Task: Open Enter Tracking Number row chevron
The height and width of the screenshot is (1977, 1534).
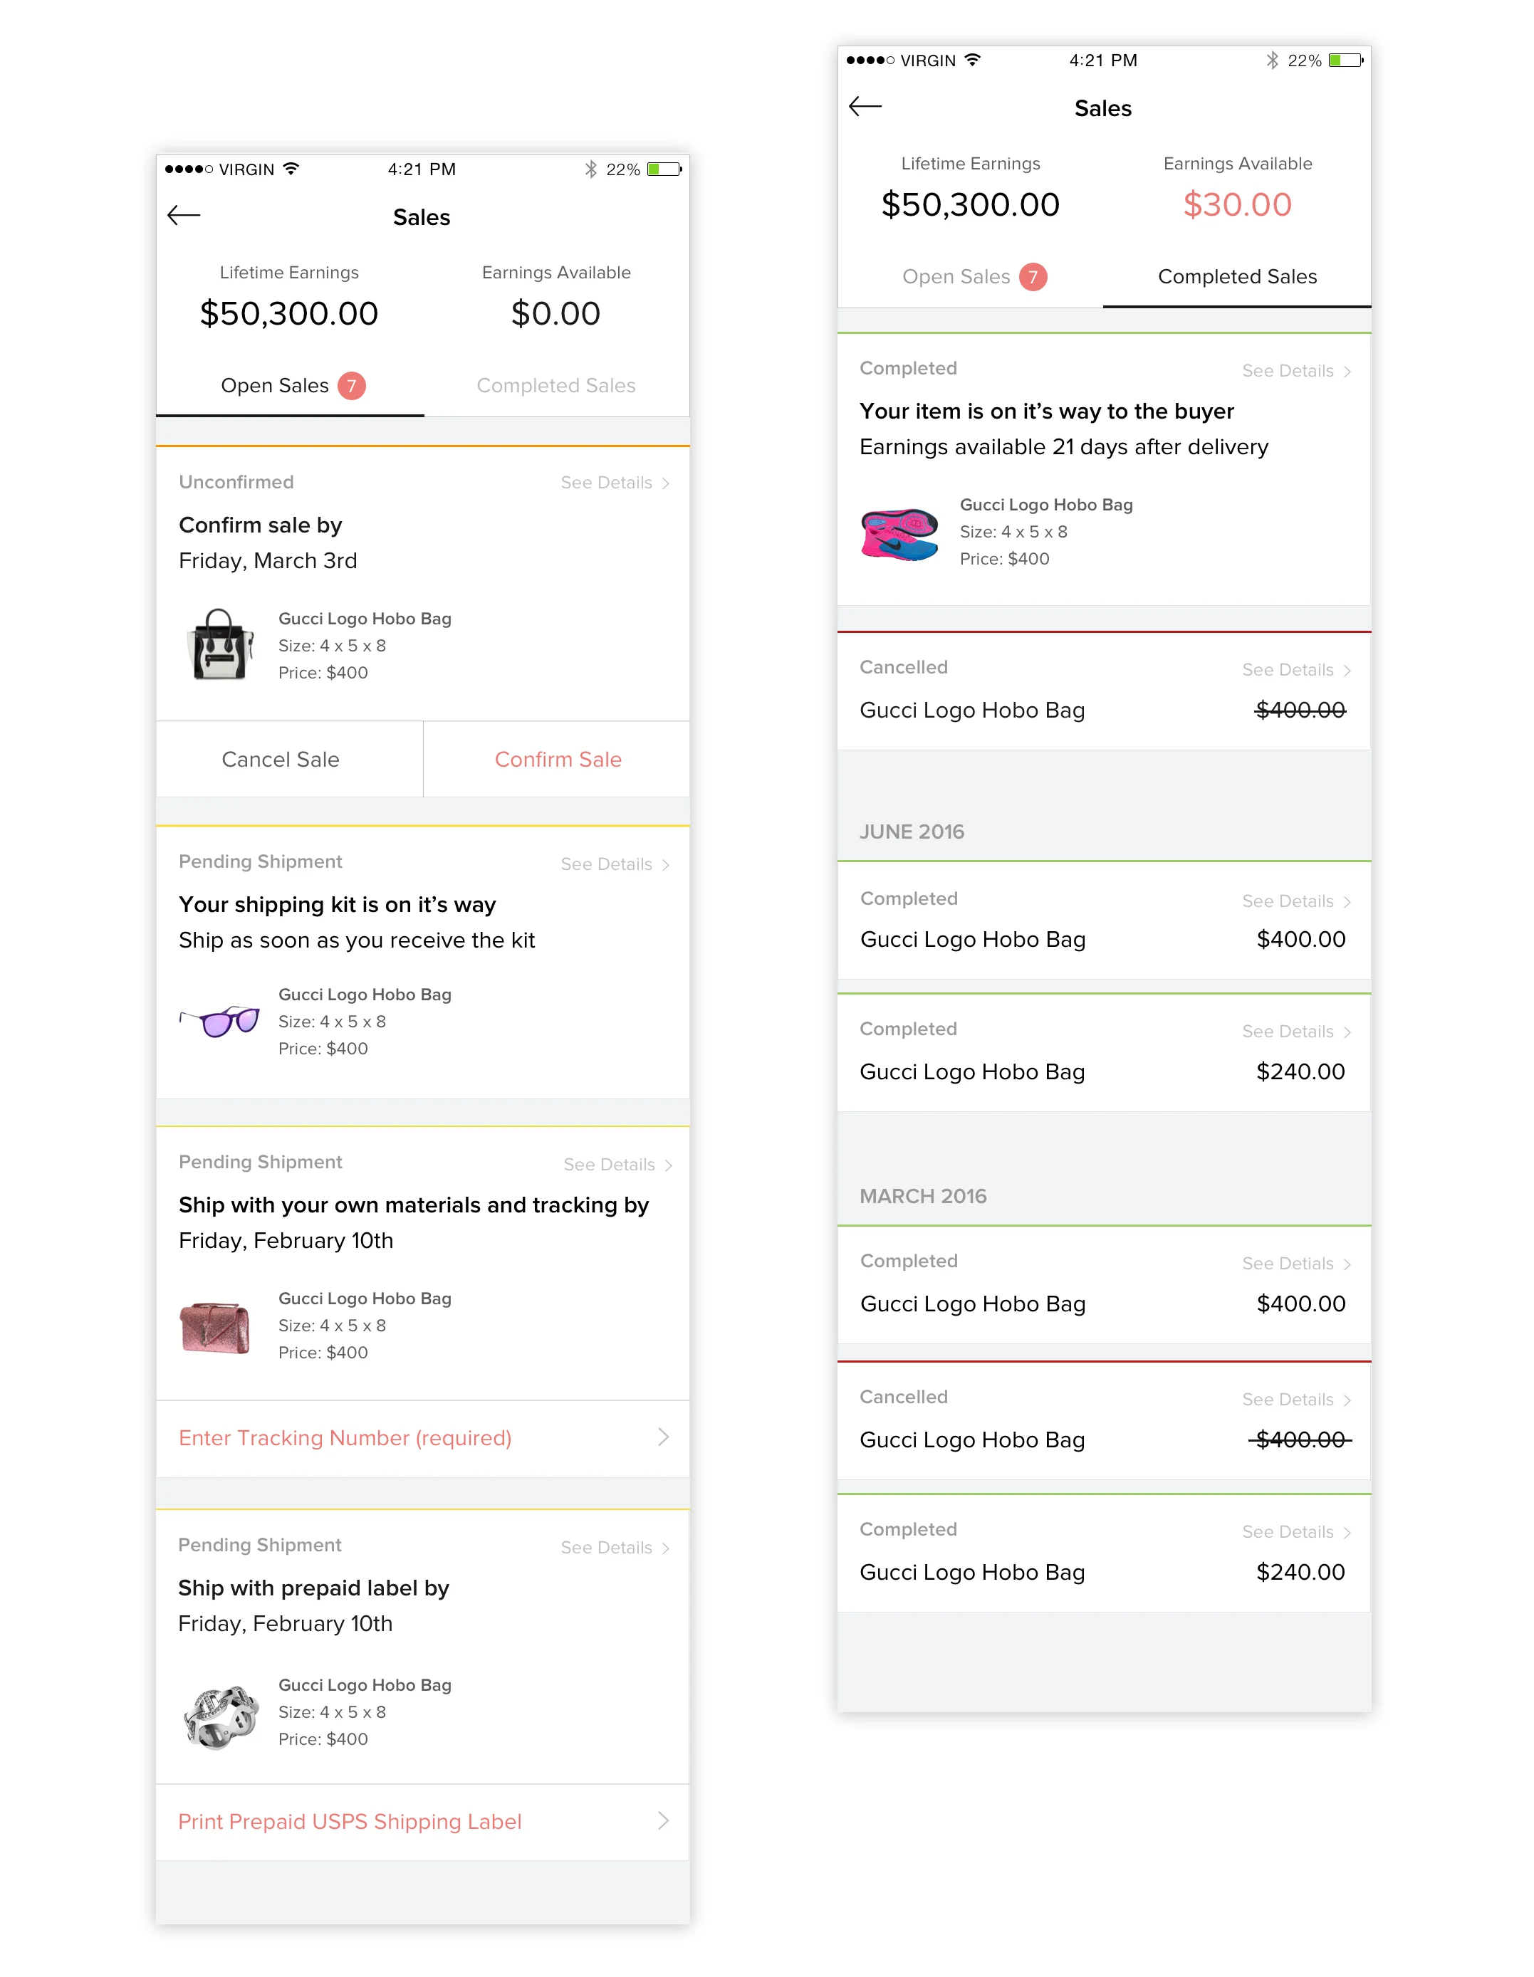Action: coord(663,1437)
